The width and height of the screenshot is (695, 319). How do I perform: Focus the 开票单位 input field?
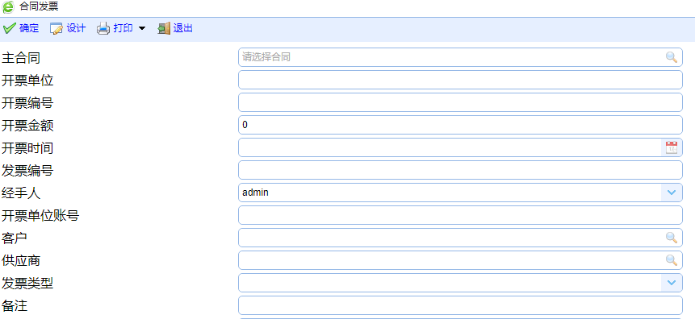[461, 80]
